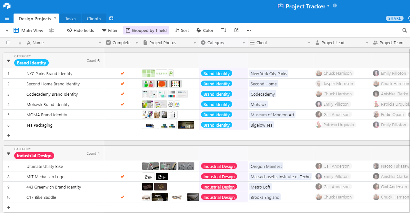410x213 pixels.
Task: Open the collaborators people icon
Action: (51, 30)
